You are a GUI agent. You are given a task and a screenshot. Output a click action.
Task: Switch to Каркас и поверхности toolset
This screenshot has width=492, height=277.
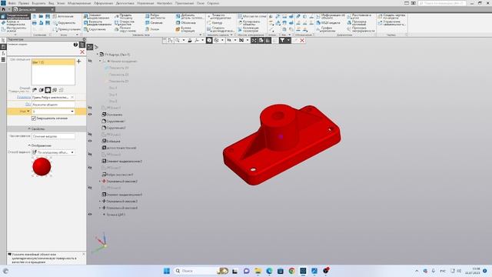tap(15, 23)
